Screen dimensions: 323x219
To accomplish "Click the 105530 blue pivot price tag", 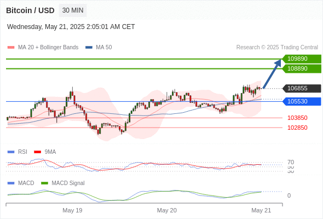I will point(302,101).
